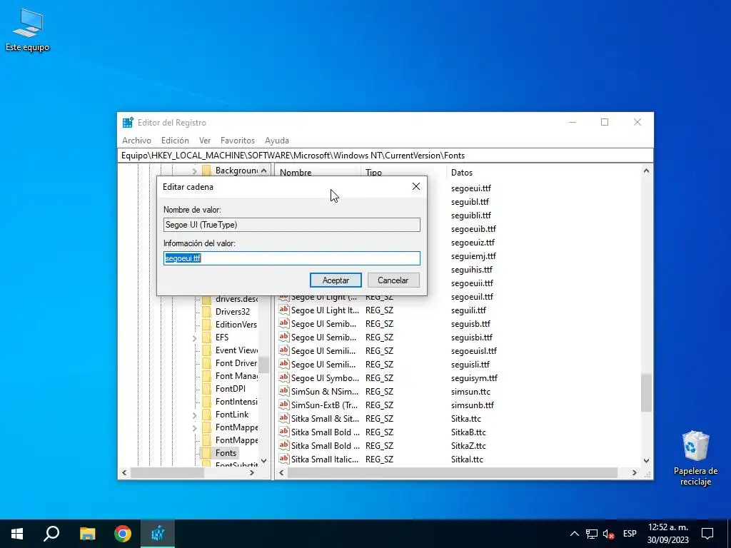The width and height of the screenshot is (731, 548).
Task: Click folder icon of Drivers32 key
Action: (x=206, y=311)
